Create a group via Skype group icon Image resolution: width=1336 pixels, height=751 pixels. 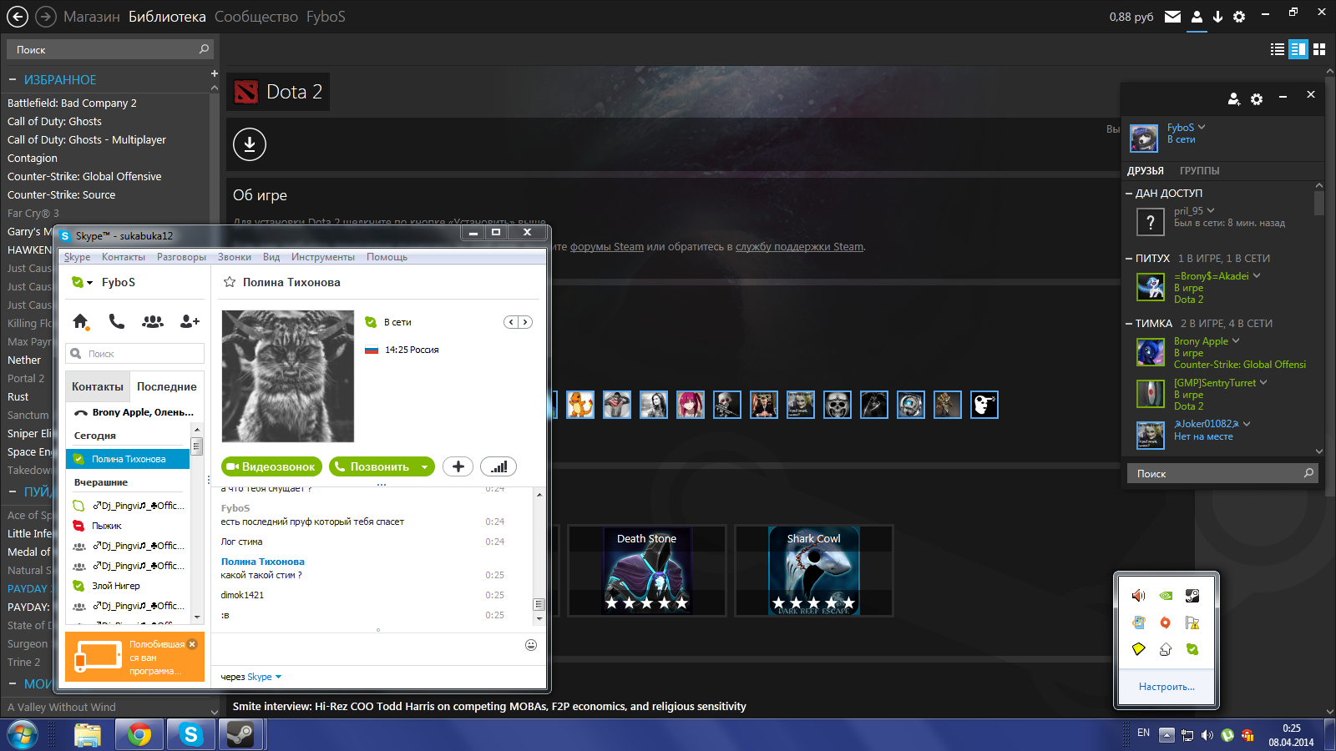point(153,321)
